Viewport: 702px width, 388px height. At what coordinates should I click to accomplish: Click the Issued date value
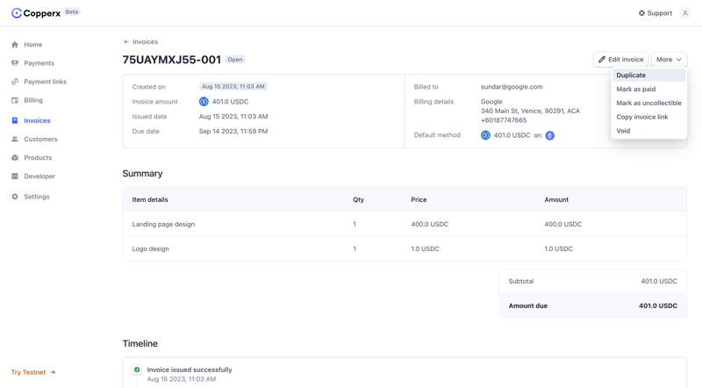pyautogui.click(x=233, y=117)
